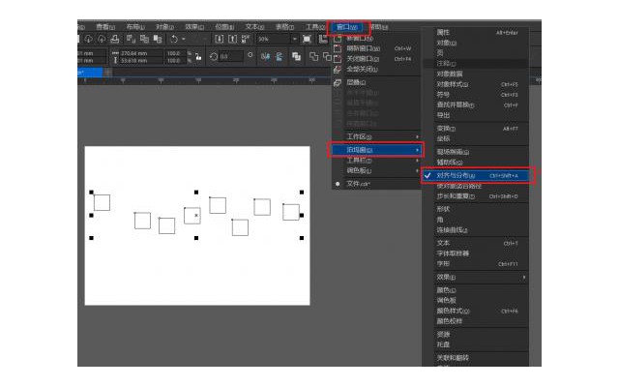This screenshot has width=619, height=387.
Task: Expand the 工具栏 submenu
Action: [376, 161]
